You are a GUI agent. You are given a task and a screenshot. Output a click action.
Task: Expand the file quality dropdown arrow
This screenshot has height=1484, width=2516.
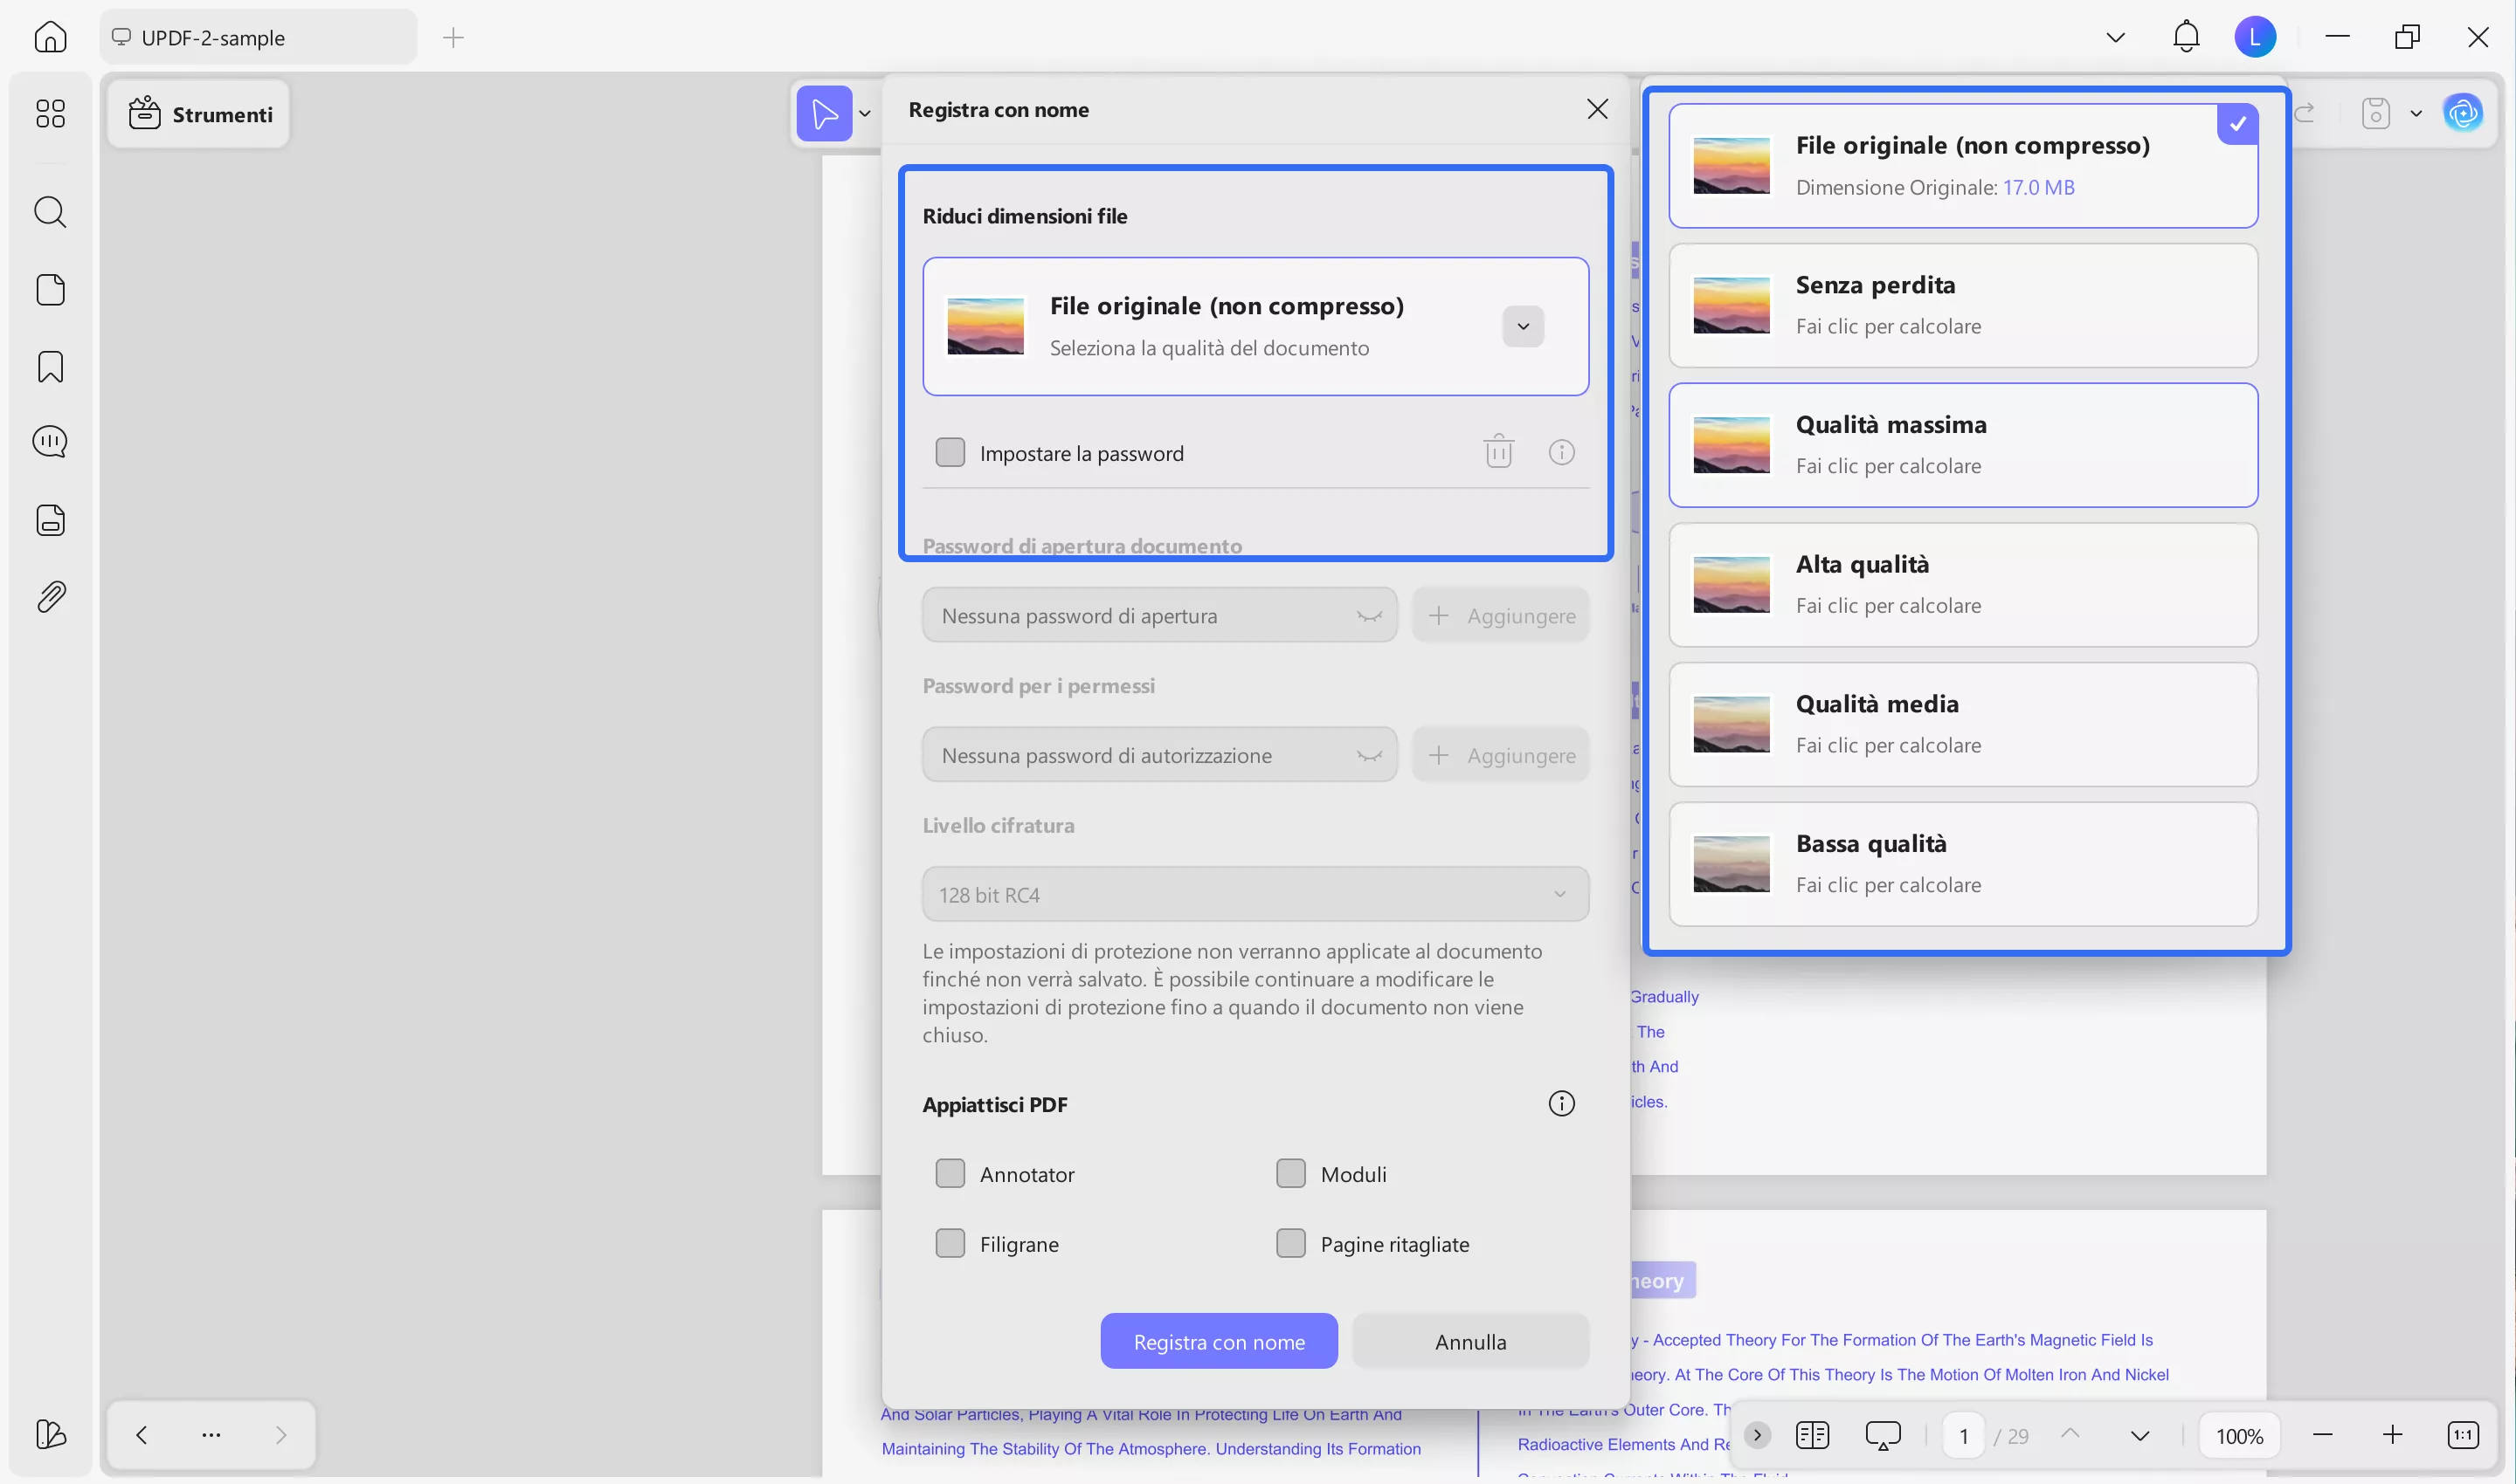[1522, 327]
